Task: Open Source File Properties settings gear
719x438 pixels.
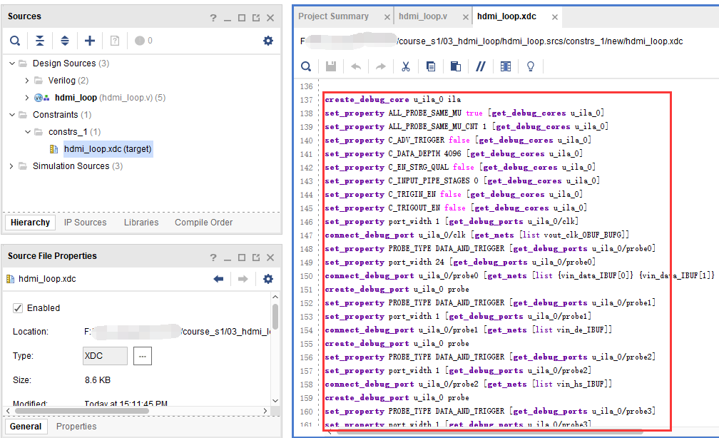Action: tap(268, 279)
